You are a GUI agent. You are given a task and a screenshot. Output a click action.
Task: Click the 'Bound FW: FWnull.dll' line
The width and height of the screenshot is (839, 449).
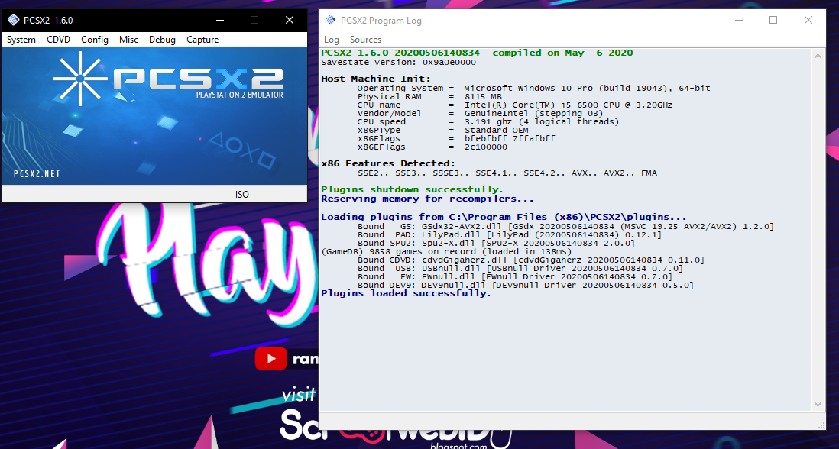515,277
